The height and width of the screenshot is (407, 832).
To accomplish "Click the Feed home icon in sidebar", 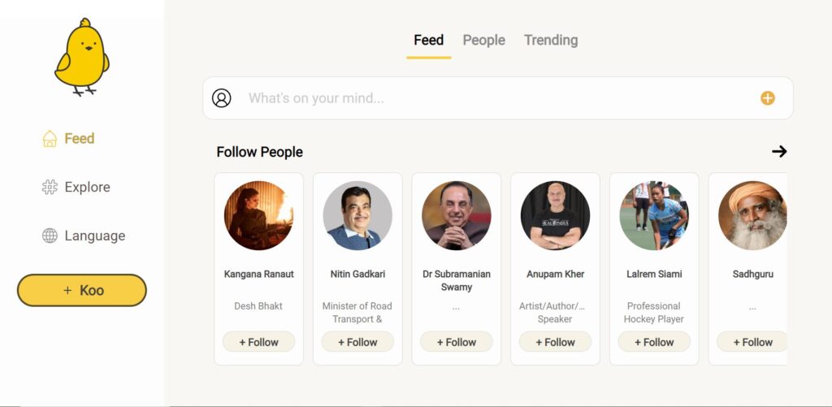I will (50, 139).
